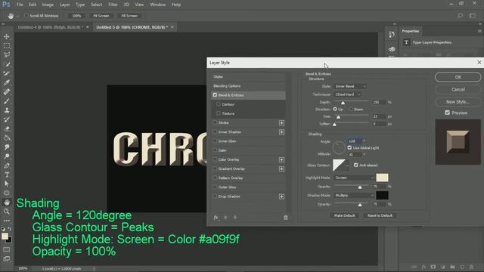Image resolution: width=484 pixels, height=272 pixels.
Task: Select the Healing Brush tool
Action: pos(7,92)
